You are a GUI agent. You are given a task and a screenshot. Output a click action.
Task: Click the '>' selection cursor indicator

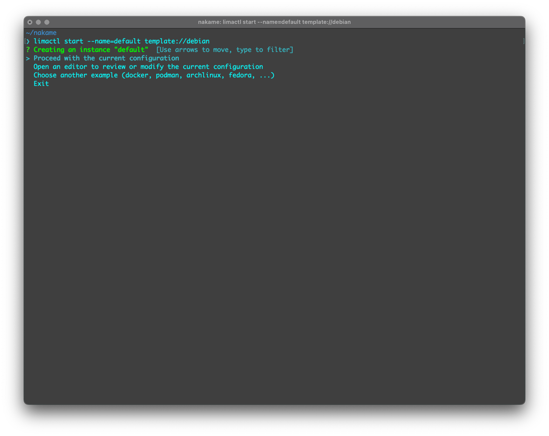point(28,58)
